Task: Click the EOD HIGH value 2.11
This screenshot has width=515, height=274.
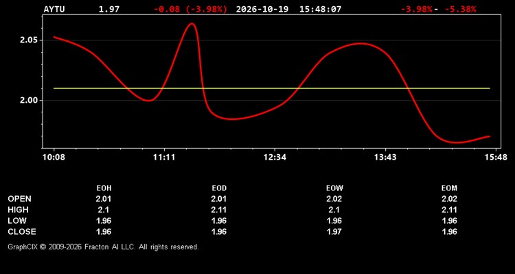Action: click(x=219, y=210)
